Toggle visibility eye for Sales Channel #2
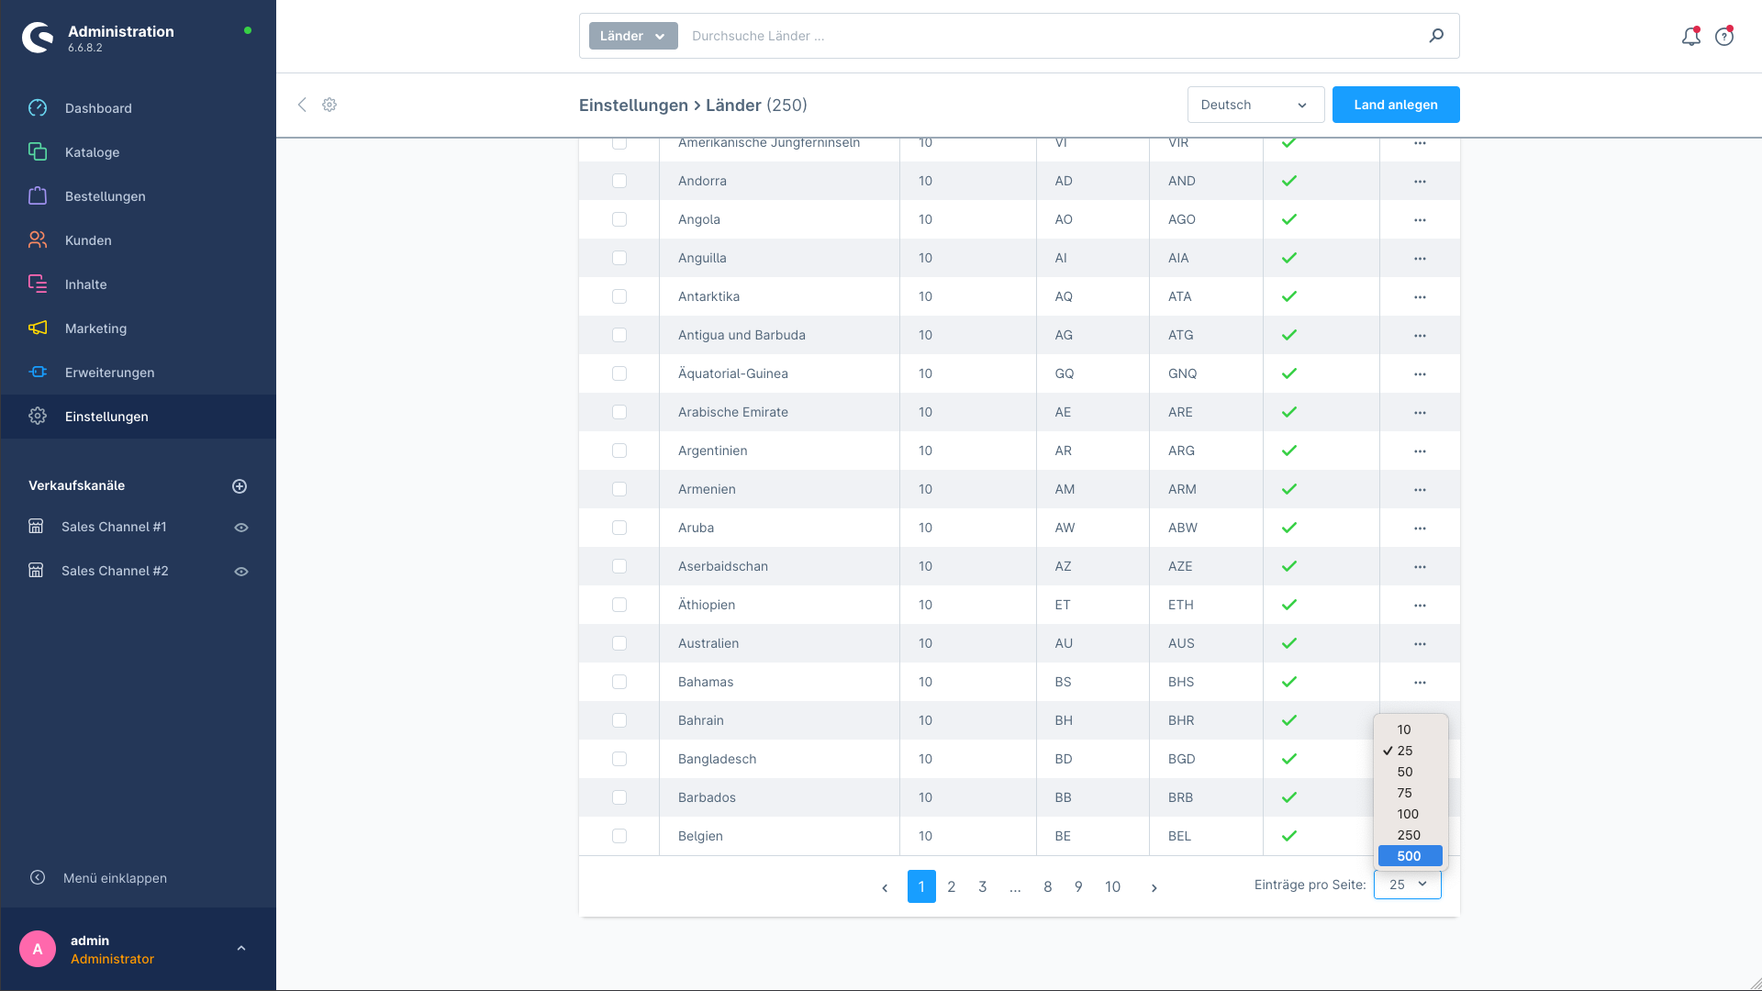Viewport: 1762px width, 991px height. 241,572
